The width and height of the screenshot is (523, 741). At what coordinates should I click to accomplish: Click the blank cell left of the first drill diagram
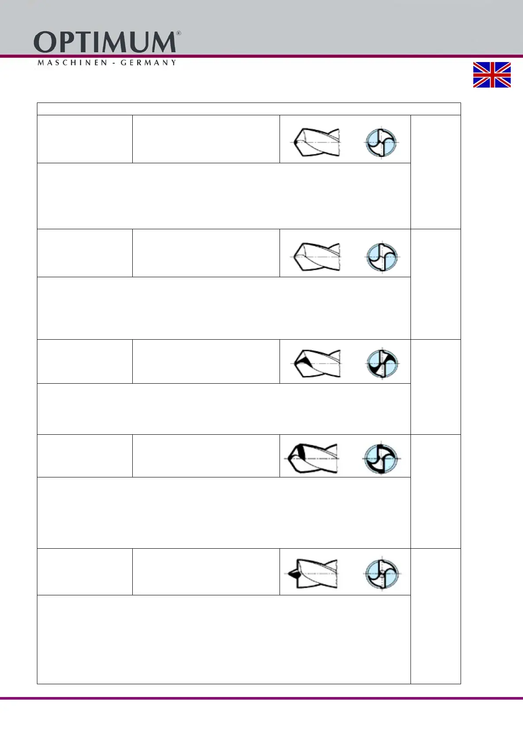[x=85, y=139]
